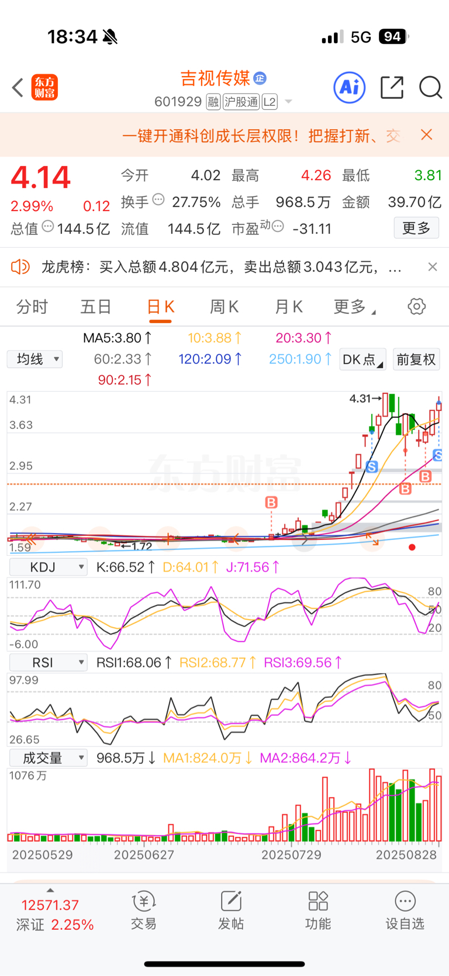Open the 龙虎榜 news line
Image resolution: width=449 pixels, height=976 pixels.
[221, 267]
